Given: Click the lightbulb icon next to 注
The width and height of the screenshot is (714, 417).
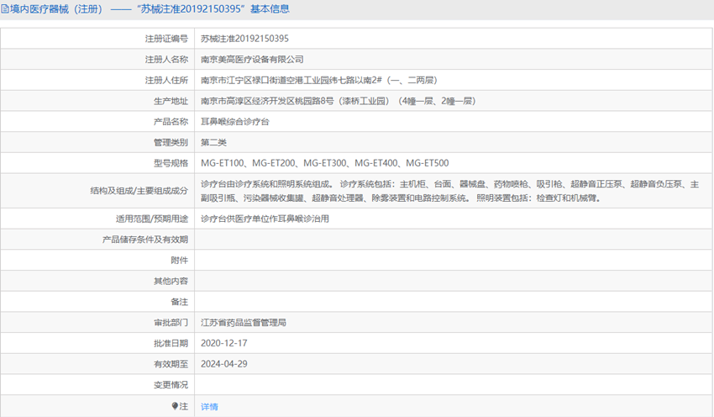Looking at the screenshot, I should click(175, 406).
